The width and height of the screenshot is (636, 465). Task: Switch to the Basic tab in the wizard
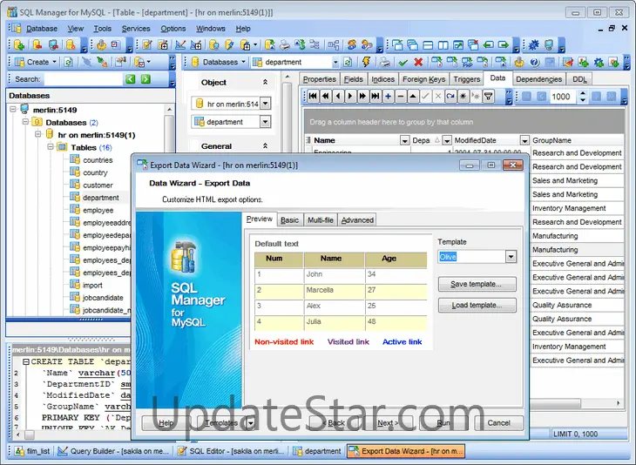(289, 220)
